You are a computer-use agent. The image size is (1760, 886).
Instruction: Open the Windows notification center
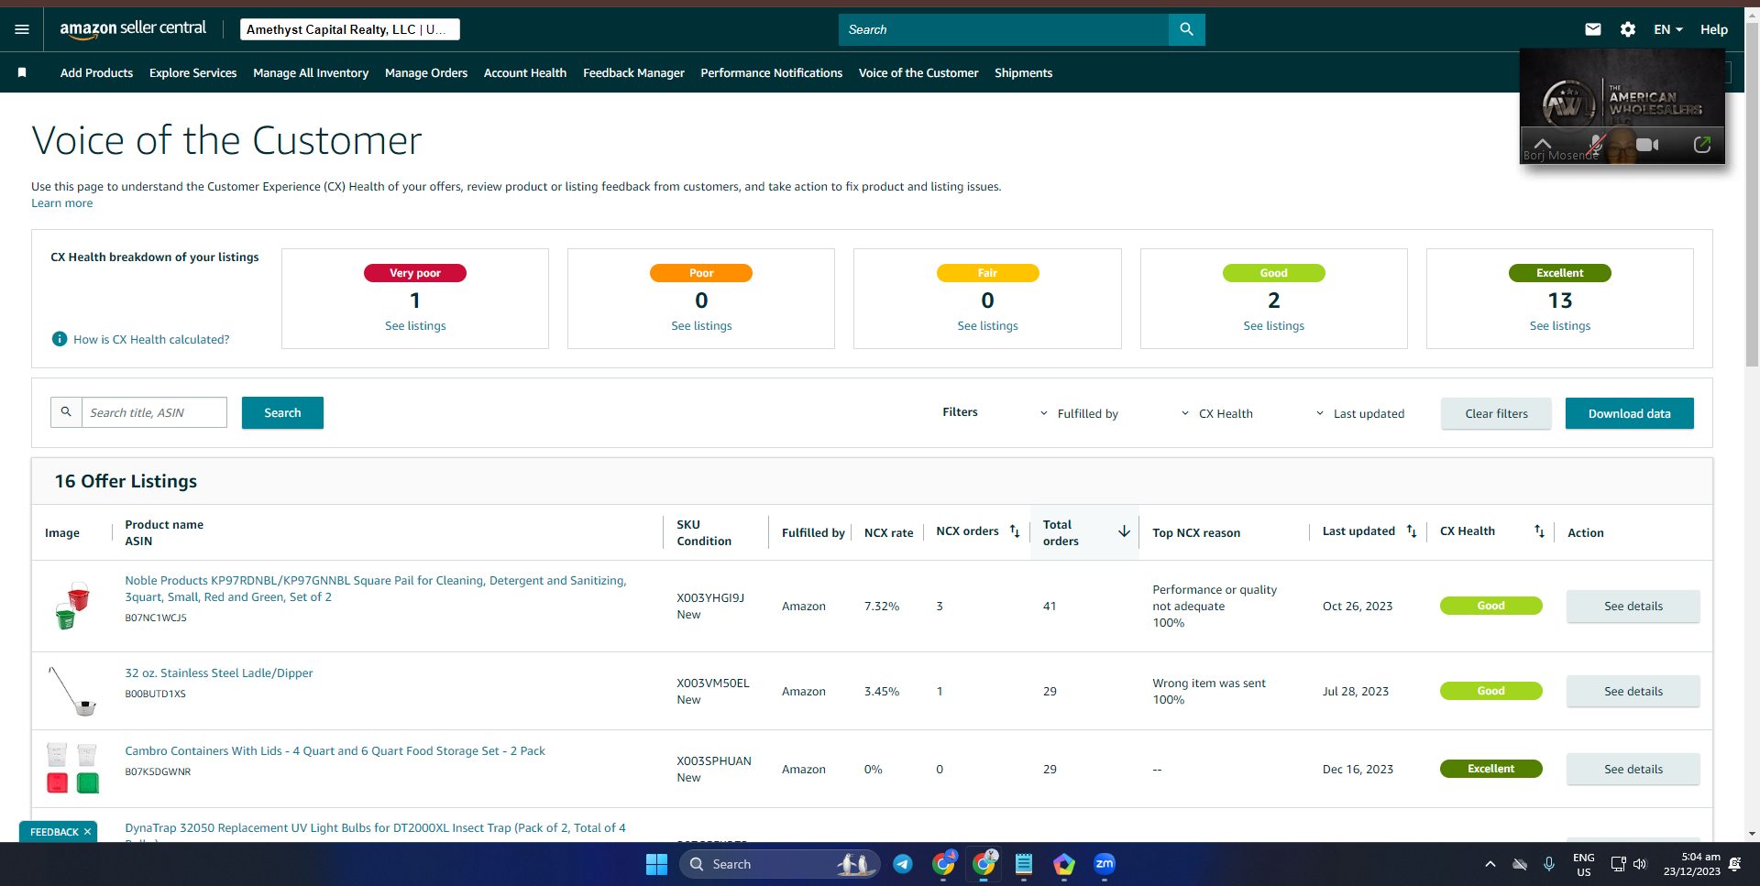coord(1734,864)
